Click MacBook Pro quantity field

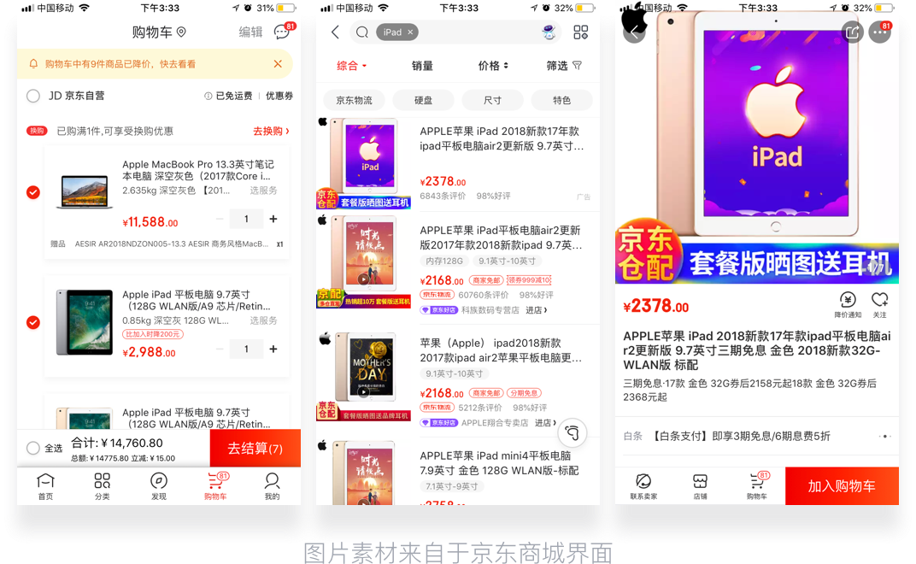[246, 219]
